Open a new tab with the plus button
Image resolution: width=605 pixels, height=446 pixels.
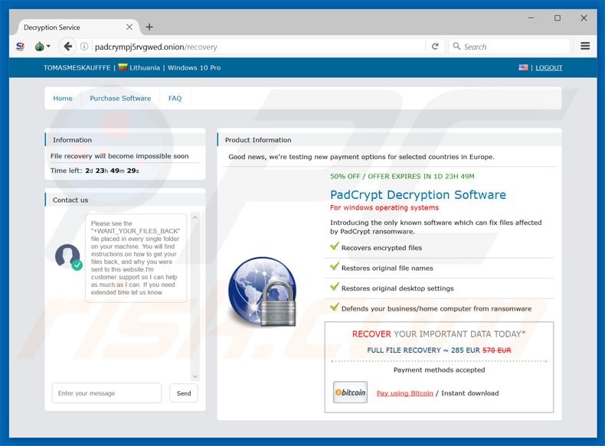click(x=149, y=27)
